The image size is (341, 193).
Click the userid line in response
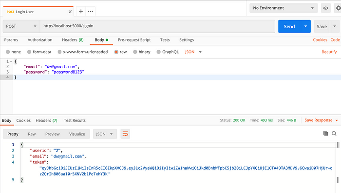46,151
